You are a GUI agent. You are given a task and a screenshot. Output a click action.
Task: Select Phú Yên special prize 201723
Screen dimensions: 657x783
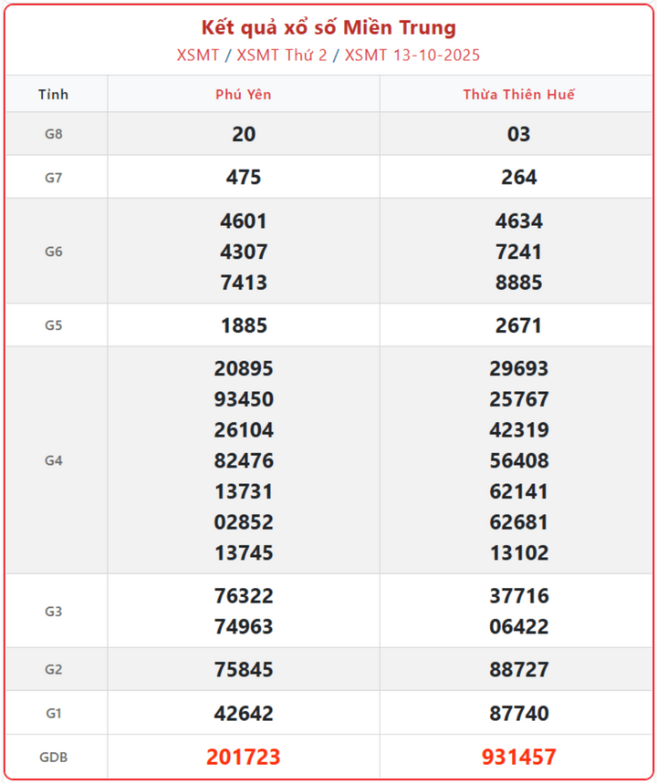[x=244, y=757]
